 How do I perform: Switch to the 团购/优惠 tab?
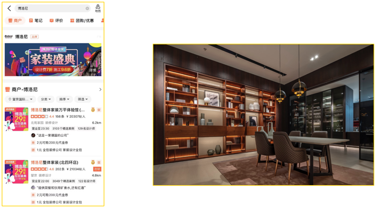click(82, 21)
